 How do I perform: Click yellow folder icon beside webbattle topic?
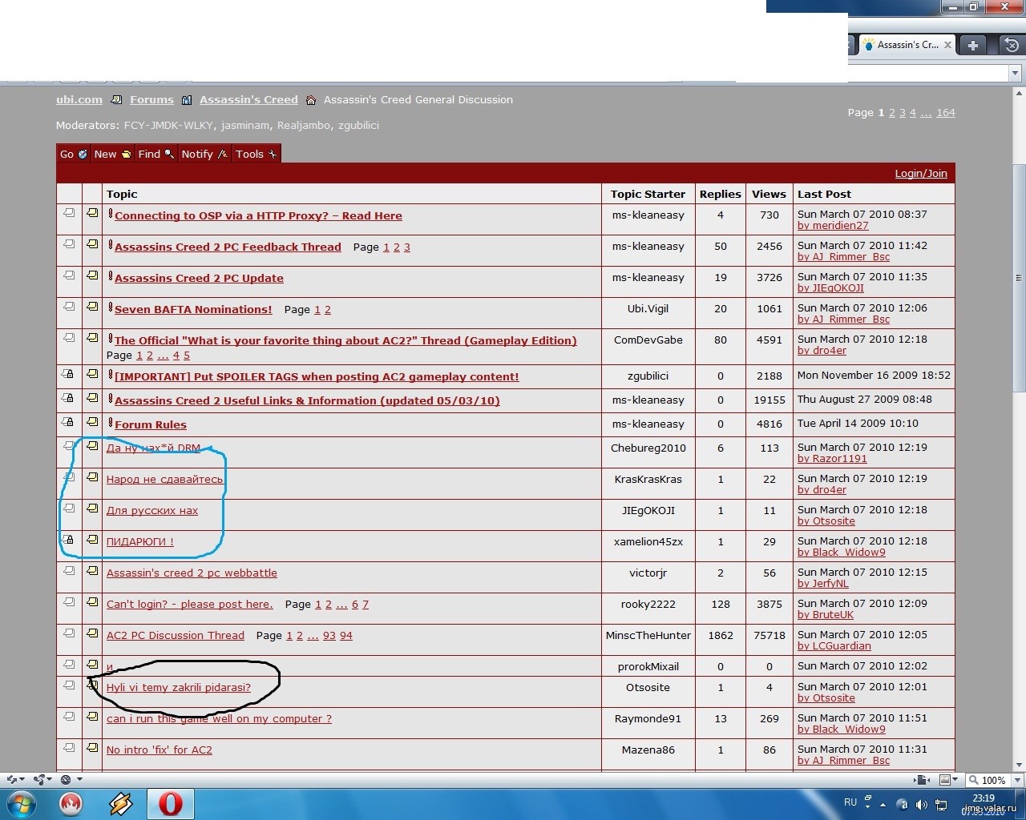(x=92, y=570)
